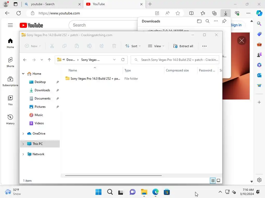The height and width of the screenshot is (198, 265).
Task: Open Microsoft Store from the taskbar
Action: [x=167, y=192]
